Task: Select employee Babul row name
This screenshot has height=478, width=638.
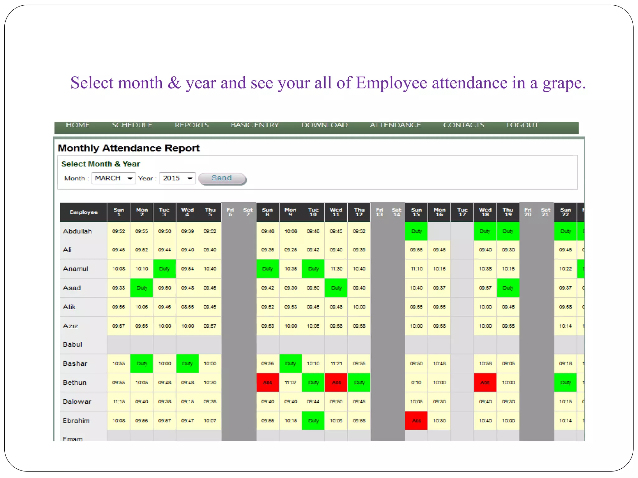Action: (x=73, y=344)
